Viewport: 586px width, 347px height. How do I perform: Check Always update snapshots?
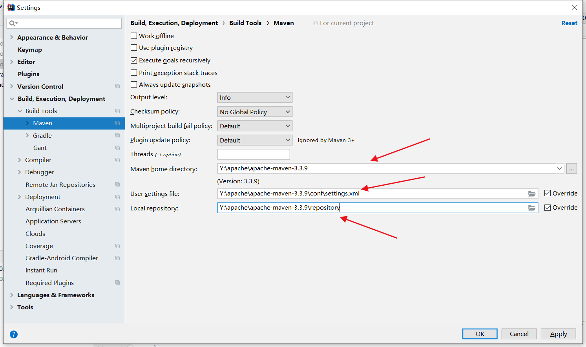coord(134,84)
